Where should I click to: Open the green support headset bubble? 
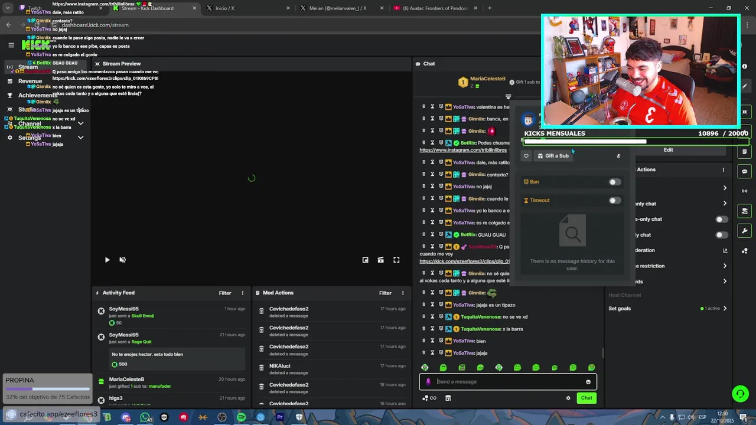(740, 393)
